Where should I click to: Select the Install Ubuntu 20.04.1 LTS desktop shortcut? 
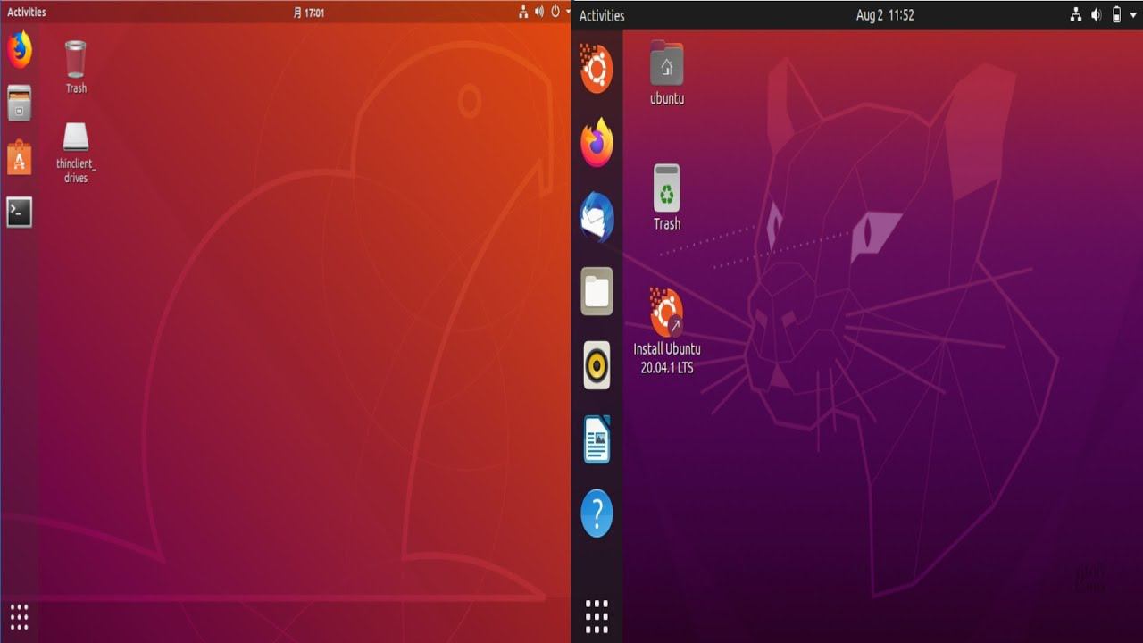tap(667, 331)
